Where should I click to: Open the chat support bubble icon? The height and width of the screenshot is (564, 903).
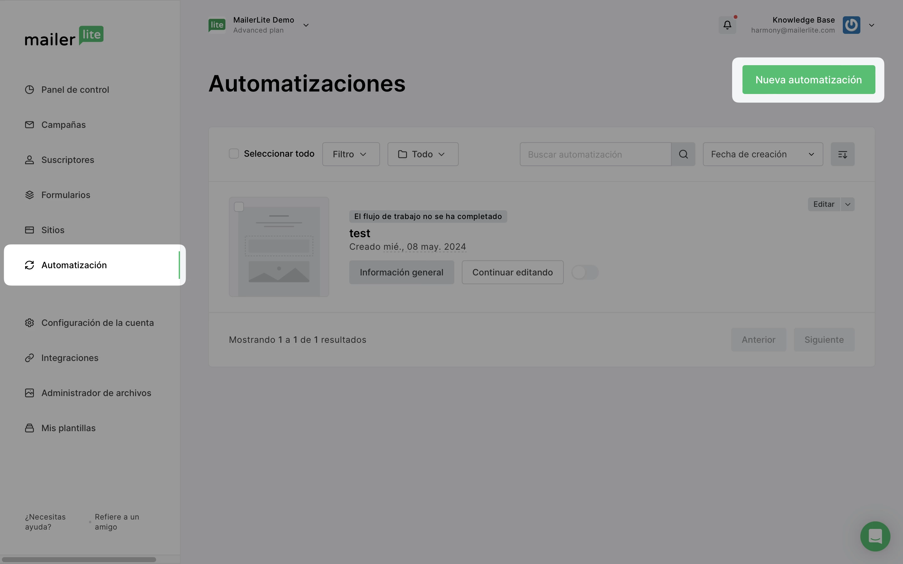[x=875, y=536]
